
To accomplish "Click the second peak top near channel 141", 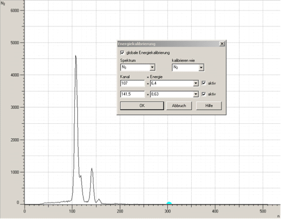I will tap(92, 169).
